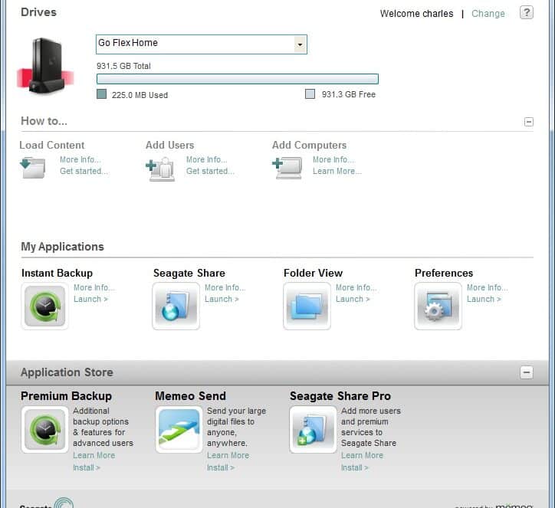Install Premium Backup
Viewport: 555px width, 508px height.
(x=87, y=467)
